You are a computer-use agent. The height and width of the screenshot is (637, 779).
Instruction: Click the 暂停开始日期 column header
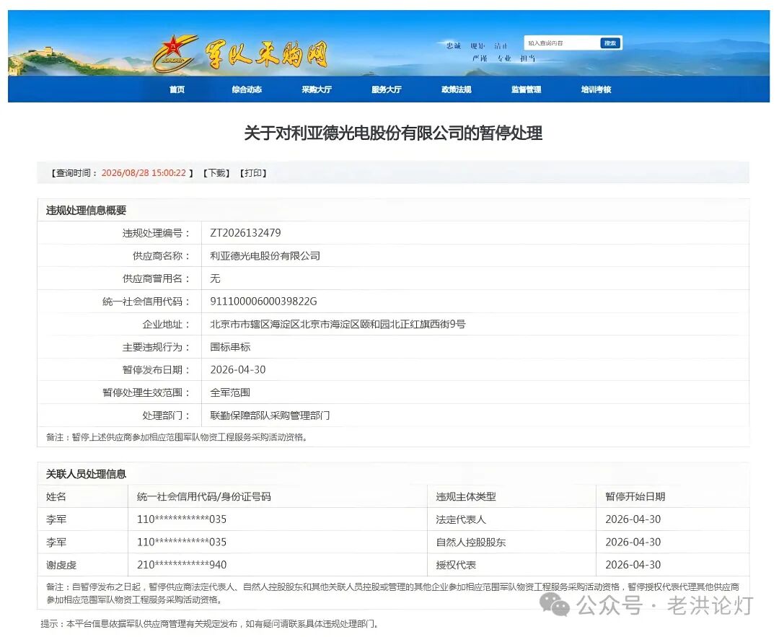(x=635, y=496)
